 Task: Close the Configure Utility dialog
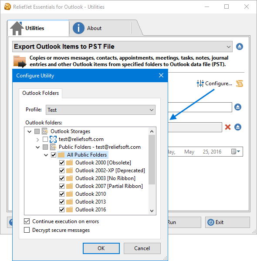pyautogui.click(x=161, y=75)
